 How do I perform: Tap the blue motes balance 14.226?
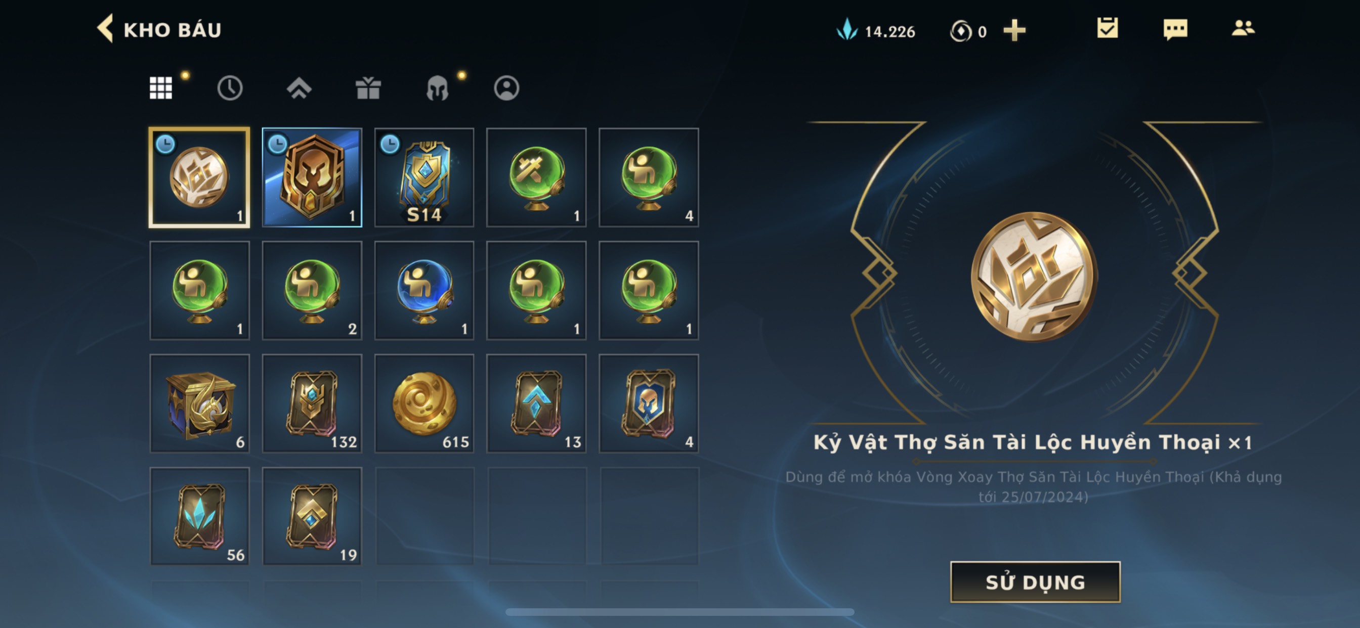[x=876, y=31]
